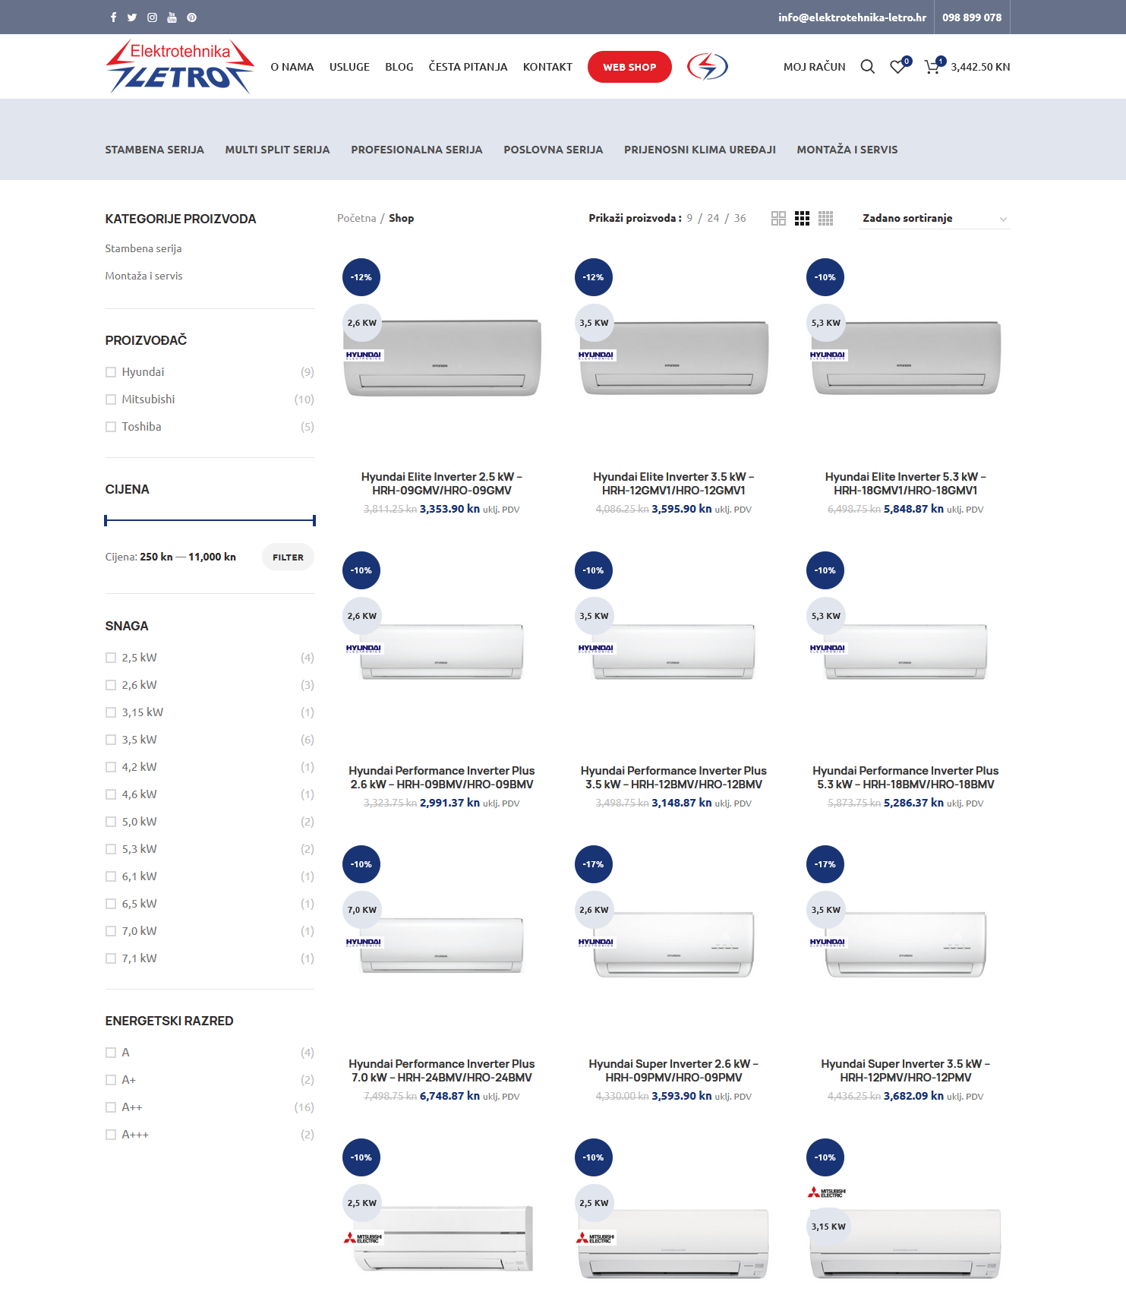
Task: Click the red Web Shop button
Action: coord(629,67)
